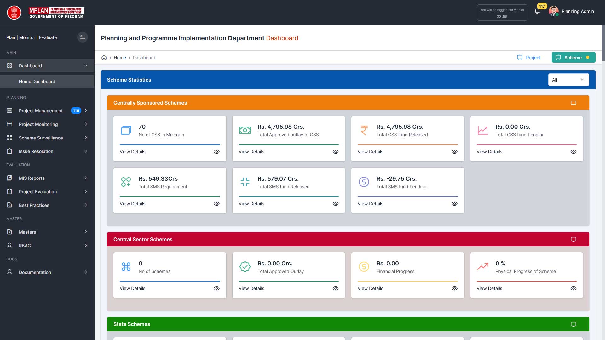The height and width of the screenshot is (340, 605).
Task: Select Home Dashboard in sidebar
Action: [x=37, y=82]
